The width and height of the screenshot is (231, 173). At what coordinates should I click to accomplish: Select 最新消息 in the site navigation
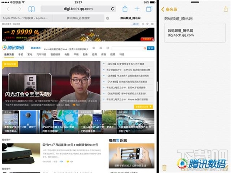[x=9, y=55]
